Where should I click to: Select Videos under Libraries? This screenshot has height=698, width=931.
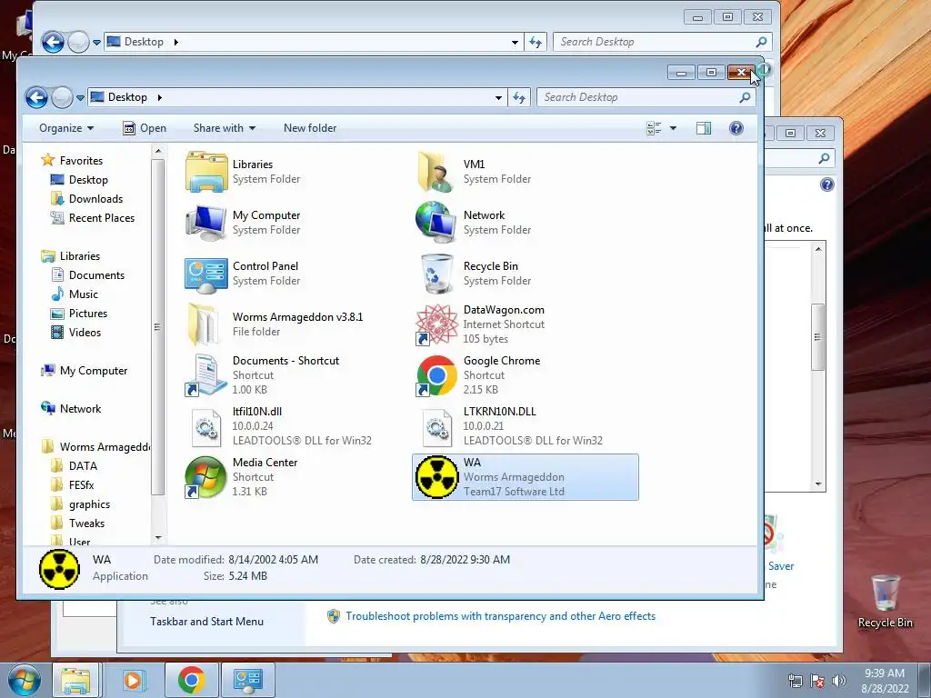[76, 333]
